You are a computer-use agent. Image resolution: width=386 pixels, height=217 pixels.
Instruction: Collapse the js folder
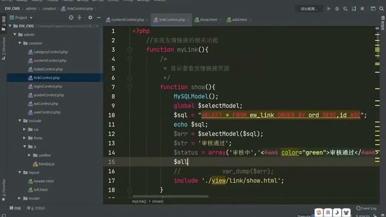click(x=24, y=146)
